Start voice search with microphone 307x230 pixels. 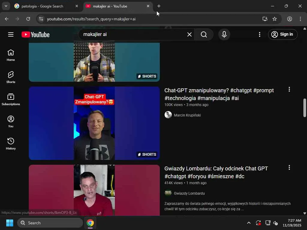click(x=224, y=34)
